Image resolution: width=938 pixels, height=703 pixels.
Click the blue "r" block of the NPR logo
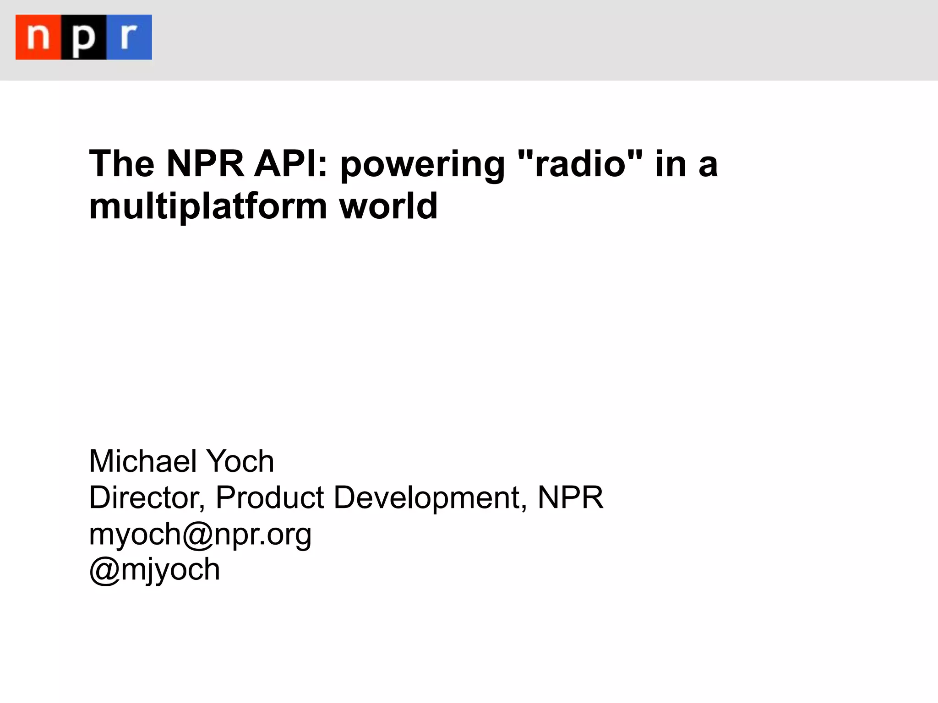tap(129, 37)
